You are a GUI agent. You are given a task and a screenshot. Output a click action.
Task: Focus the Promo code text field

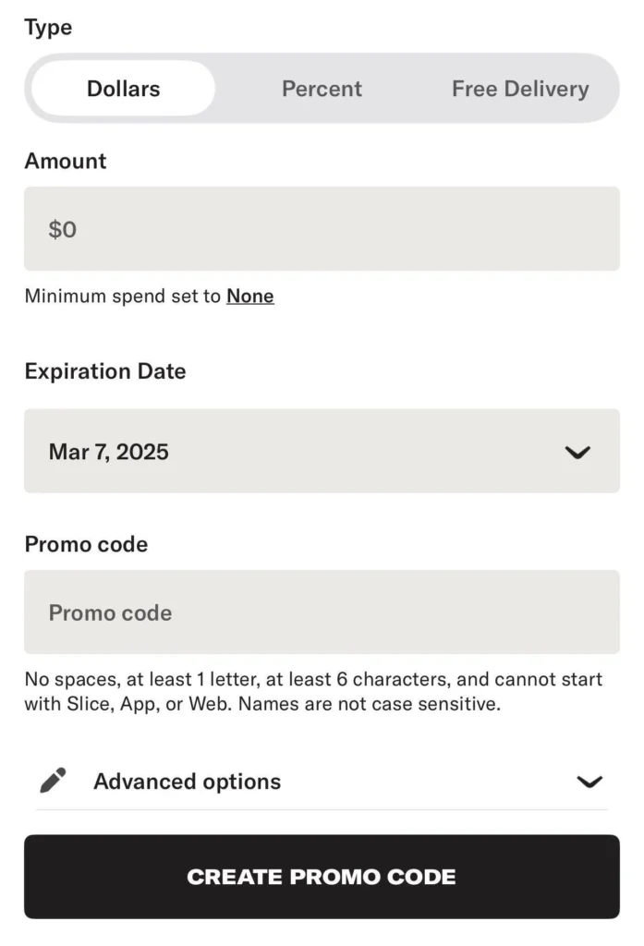click(322, 612)
